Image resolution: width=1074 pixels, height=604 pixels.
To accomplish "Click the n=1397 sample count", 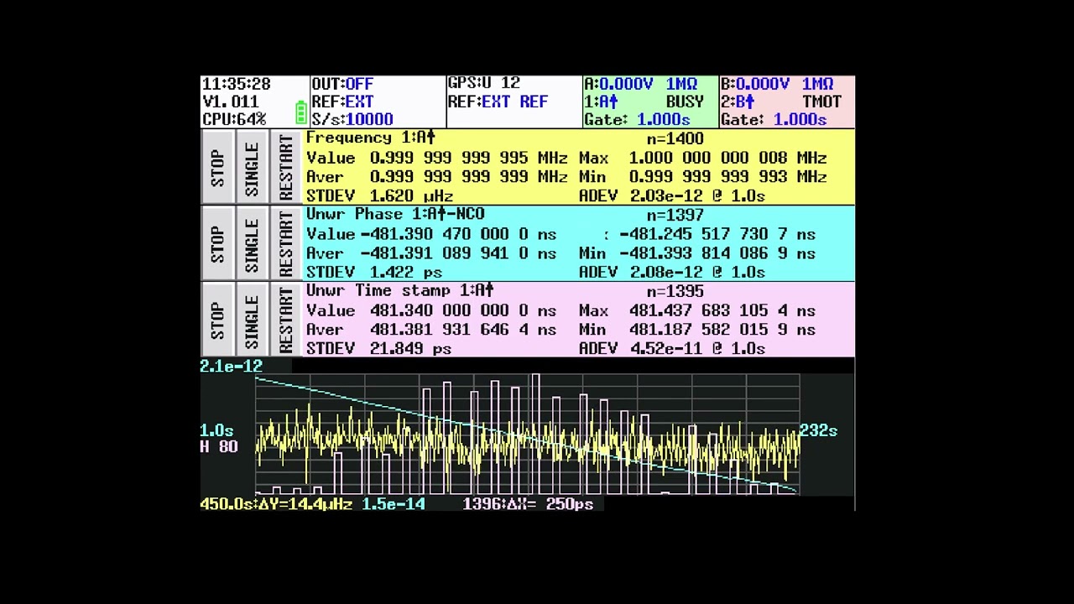I will [675, 215].
